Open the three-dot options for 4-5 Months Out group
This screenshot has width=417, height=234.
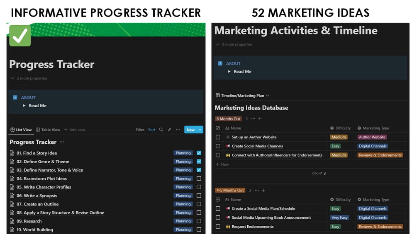coord(256,190)
